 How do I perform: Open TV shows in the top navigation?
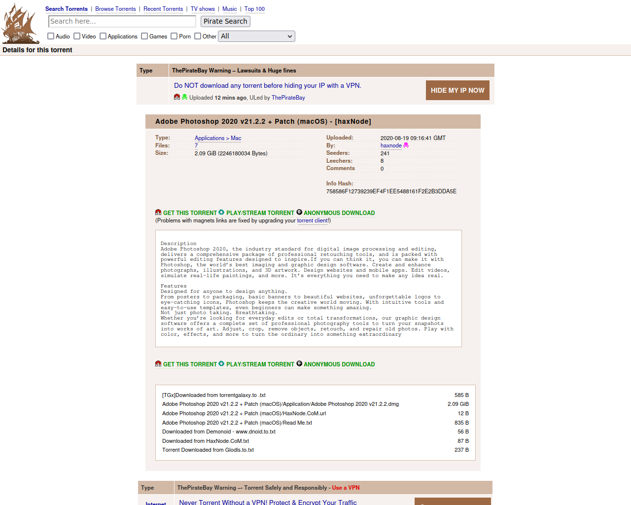coord(203,9)
